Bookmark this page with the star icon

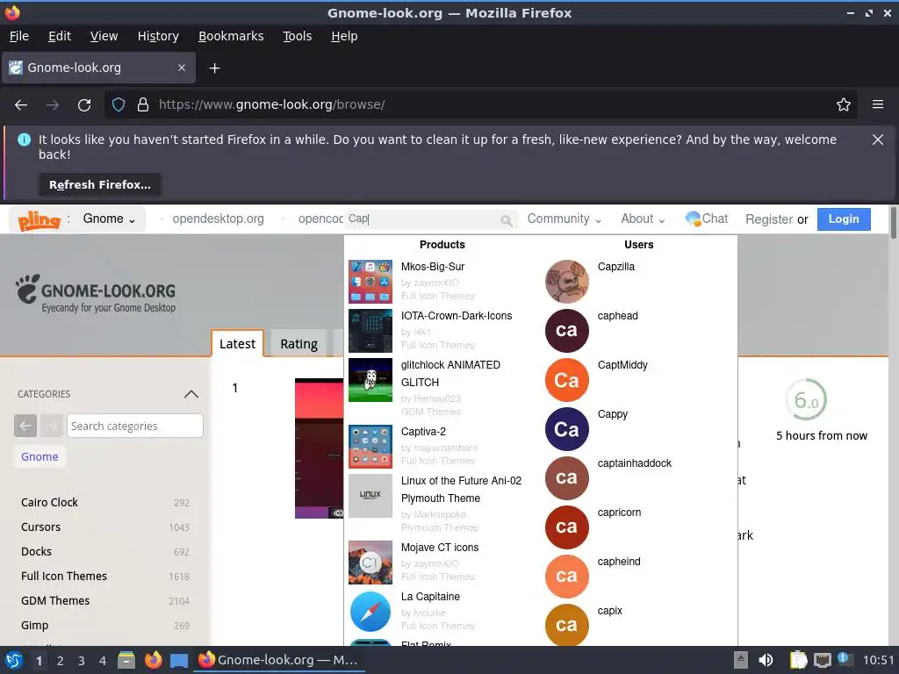(844, 105)
